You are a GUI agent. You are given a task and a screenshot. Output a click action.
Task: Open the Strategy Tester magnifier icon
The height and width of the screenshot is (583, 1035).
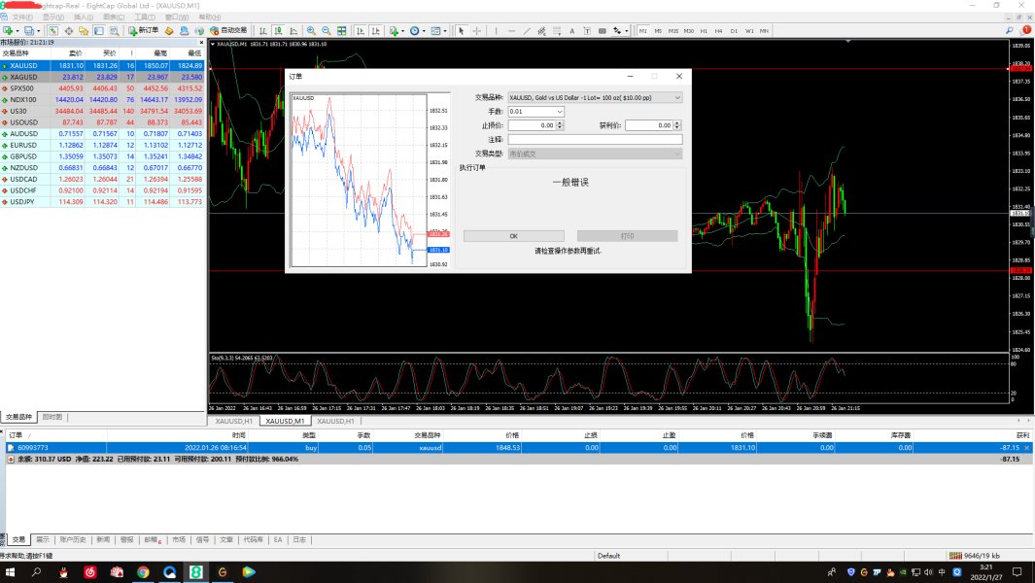click(x=115, y=30)
